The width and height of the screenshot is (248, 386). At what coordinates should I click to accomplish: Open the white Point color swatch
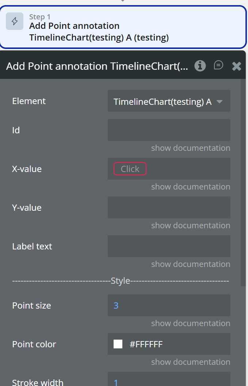click(118, 344)
